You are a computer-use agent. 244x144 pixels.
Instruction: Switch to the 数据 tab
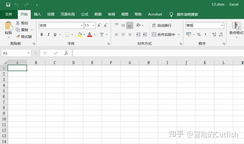[x=98, y=14]
